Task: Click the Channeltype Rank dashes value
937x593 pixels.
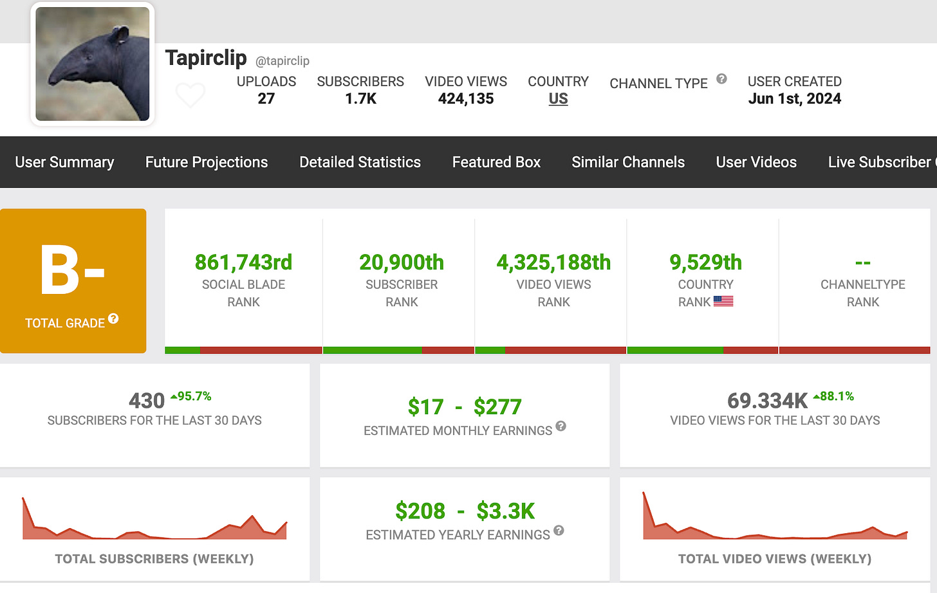Action: 863,262
